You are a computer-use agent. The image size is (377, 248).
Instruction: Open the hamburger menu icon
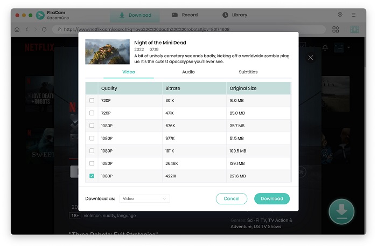click(353, 15)
